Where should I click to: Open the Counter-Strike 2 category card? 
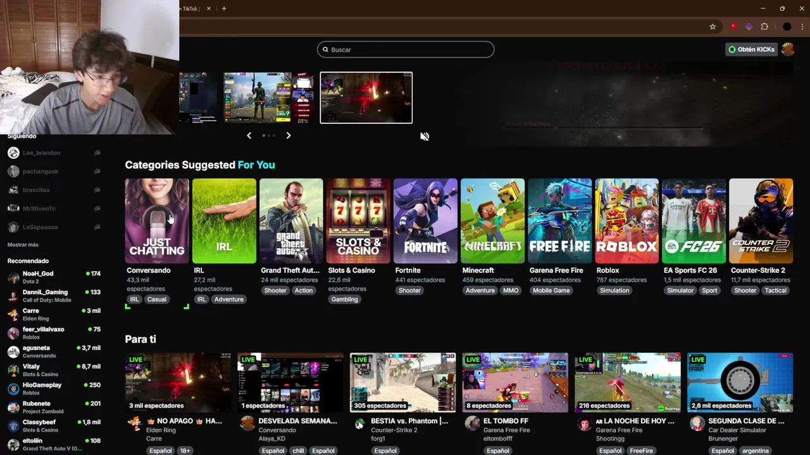point(761,221)
